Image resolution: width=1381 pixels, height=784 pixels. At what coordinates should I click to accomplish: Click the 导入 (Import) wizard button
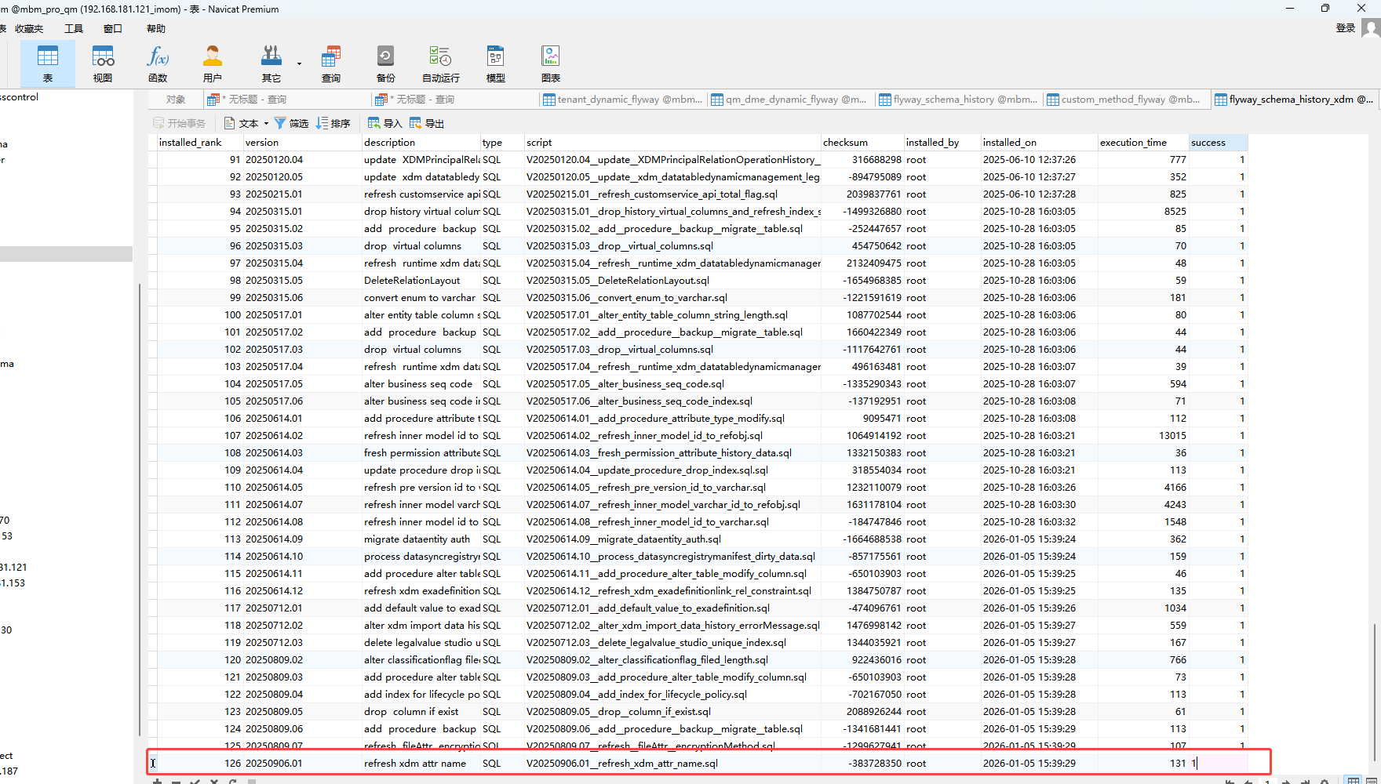[x=384, y=123]
